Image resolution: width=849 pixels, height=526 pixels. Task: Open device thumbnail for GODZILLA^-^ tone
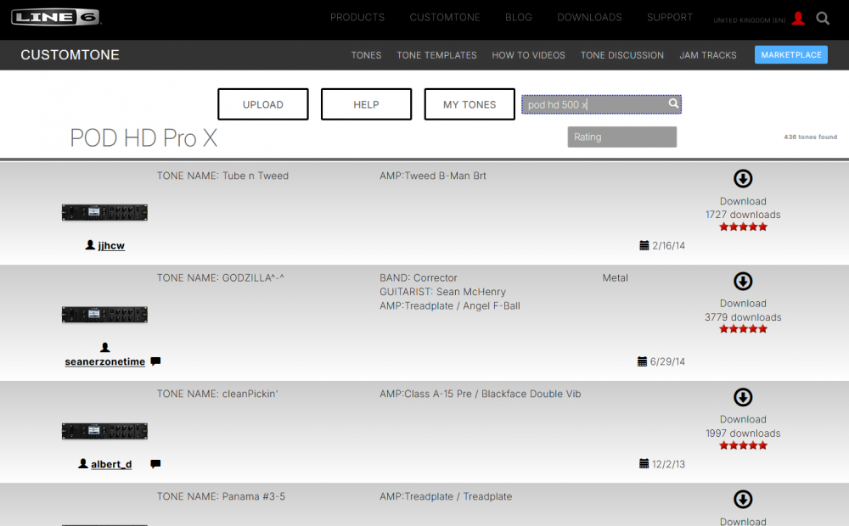(104, 315)
